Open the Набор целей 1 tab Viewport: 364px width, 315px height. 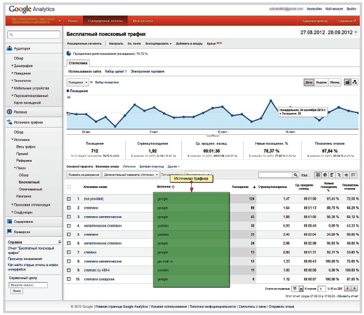[x=115, y=71]
